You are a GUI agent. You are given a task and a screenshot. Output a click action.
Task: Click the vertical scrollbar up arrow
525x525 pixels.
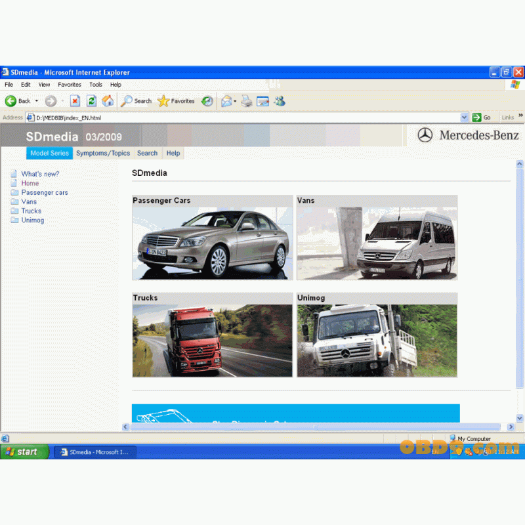tap(520, 163)
